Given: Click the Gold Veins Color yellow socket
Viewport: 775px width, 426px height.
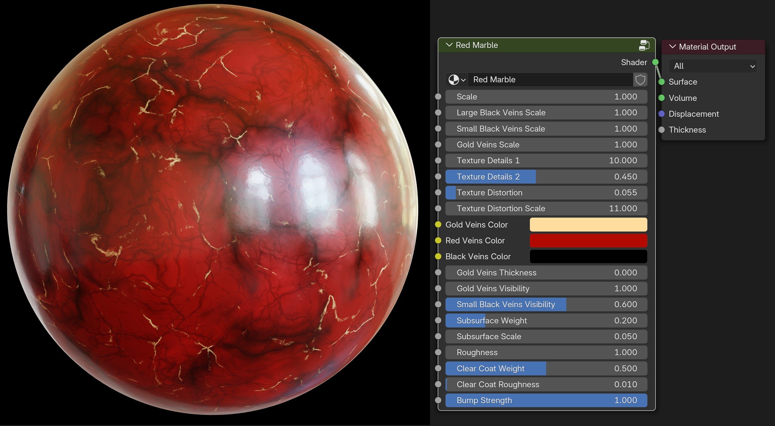Looking at the screenshot, I should pos(438,225).
